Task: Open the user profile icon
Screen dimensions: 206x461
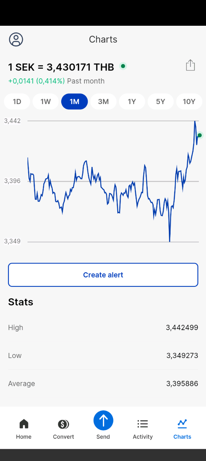Action: click(16, 39)
